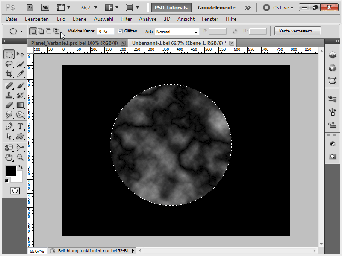Image resolution: width=342 pixels, height=256 pixels.
Task: Open the Adjustments panel icon
Action: click(x=332, y=144)
